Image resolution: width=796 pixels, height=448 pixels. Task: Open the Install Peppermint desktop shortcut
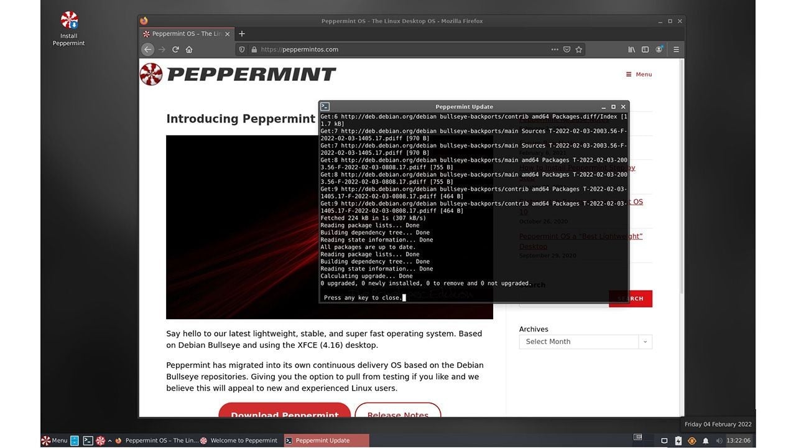click(x=69, y=29)
